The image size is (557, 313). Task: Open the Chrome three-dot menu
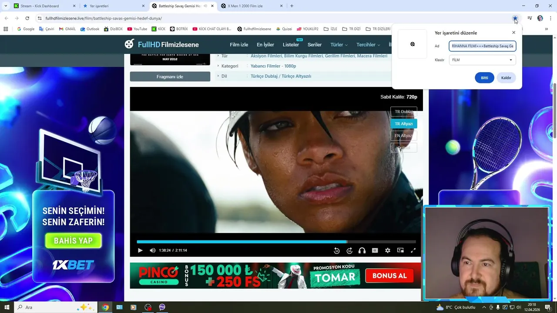[x=550, y=18]
